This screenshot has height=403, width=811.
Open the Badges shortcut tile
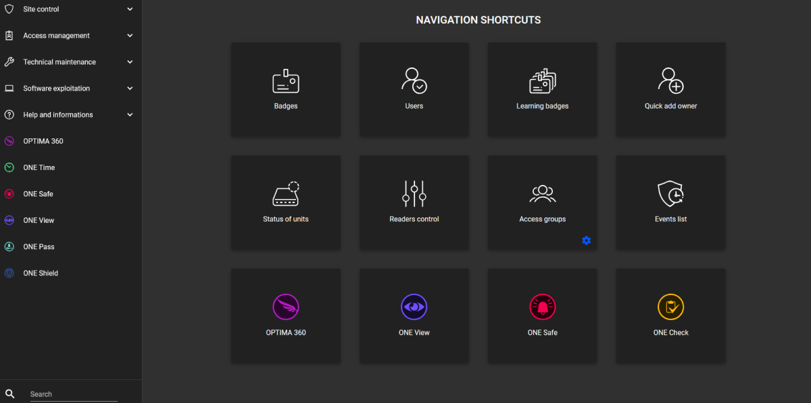[x=286, y=90]
